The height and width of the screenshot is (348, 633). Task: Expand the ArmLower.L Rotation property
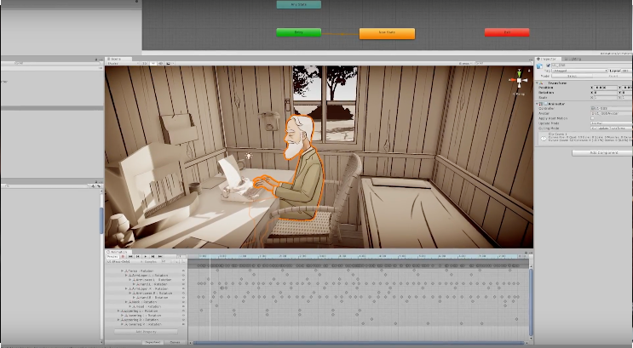pyautogui.click(x=130, y=280)
